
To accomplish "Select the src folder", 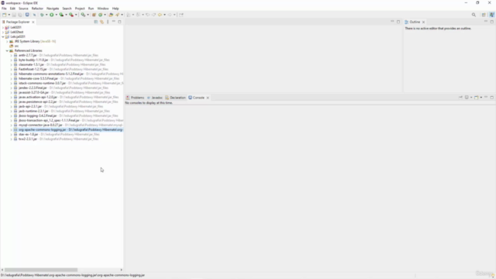I will point(16,46).
